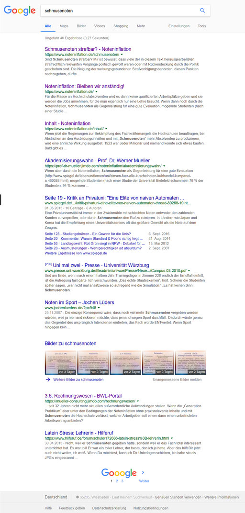This screenshot has width=245, height=513.
Task: Click the arrow icon before Weitere Bilder
Action: [x=48, y=379]
